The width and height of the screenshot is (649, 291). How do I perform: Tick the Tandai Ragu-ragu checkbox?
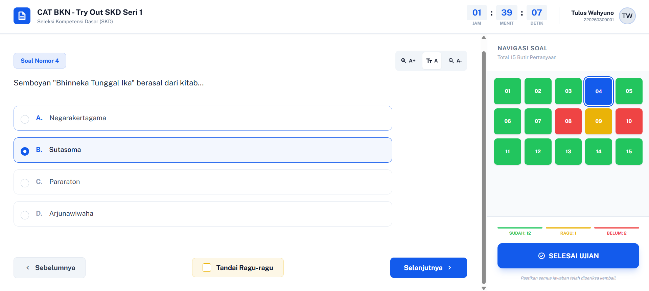pyautogui.click(x=207, y=268)
